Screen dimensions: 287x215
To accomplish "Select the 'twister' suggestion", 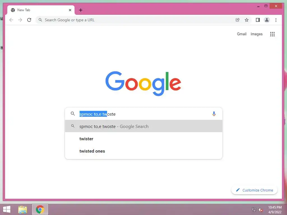I will click(144, 139).
